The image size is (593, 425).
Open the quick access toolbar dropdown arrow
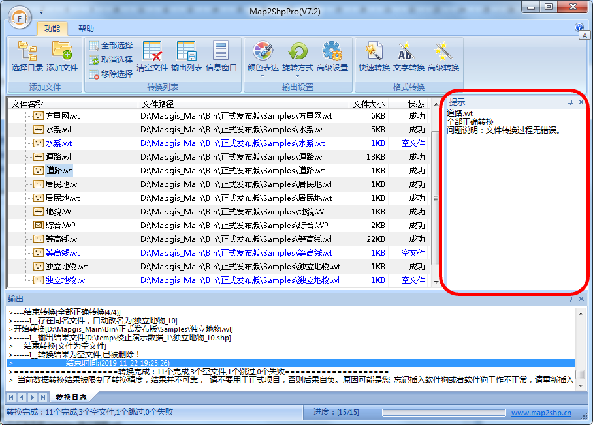[x=41, y=12]
